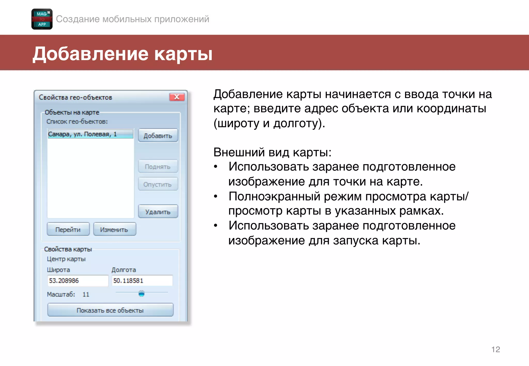The image size is (529, 366).
Task: Click Показать все объекты button
Action: [x=110, y=310]
